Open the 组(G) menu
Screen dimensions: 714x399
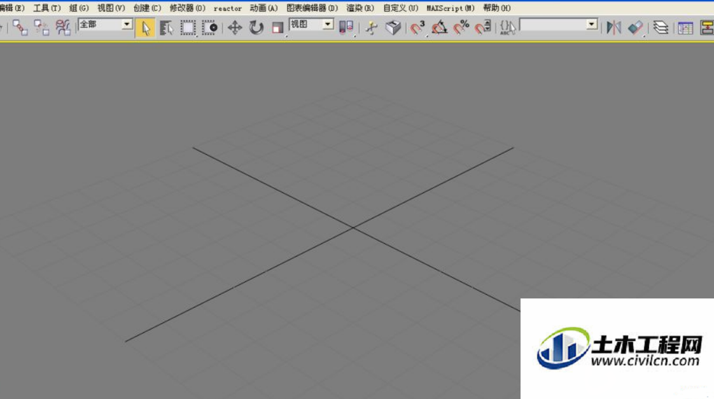point(79,8)
